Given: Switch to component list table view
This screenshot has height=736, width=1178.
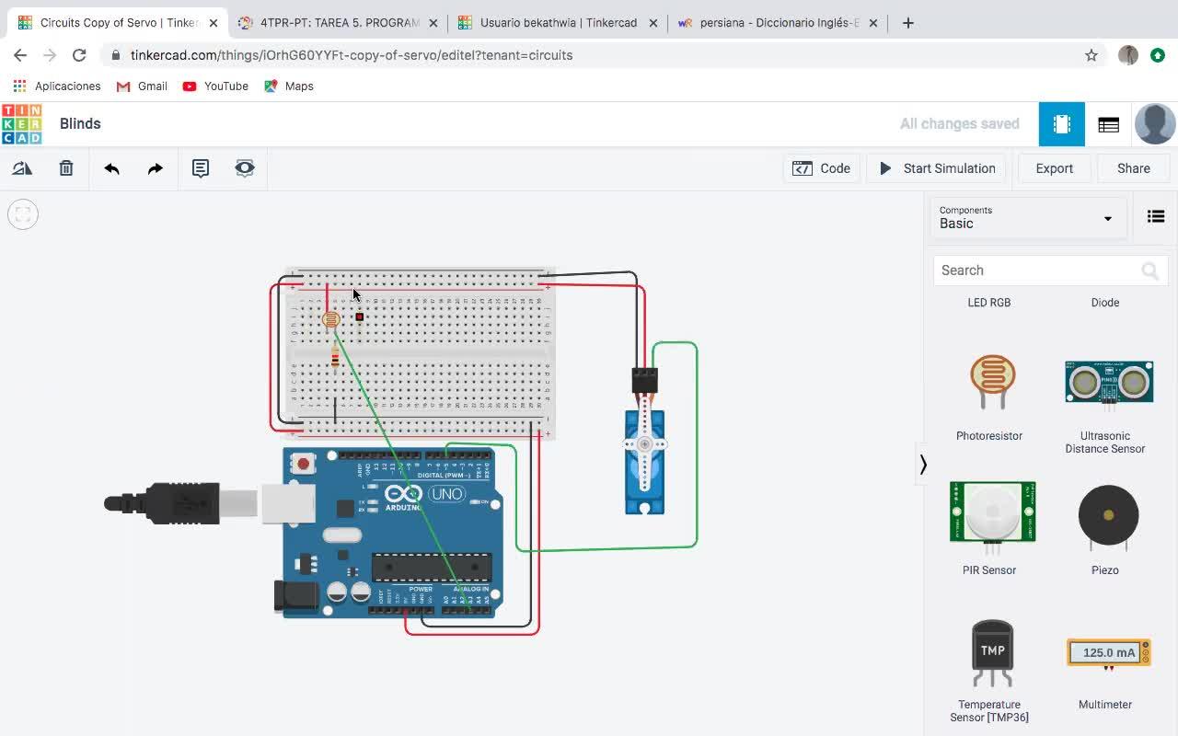Looking at the screenshot, I should (1108, 124).
